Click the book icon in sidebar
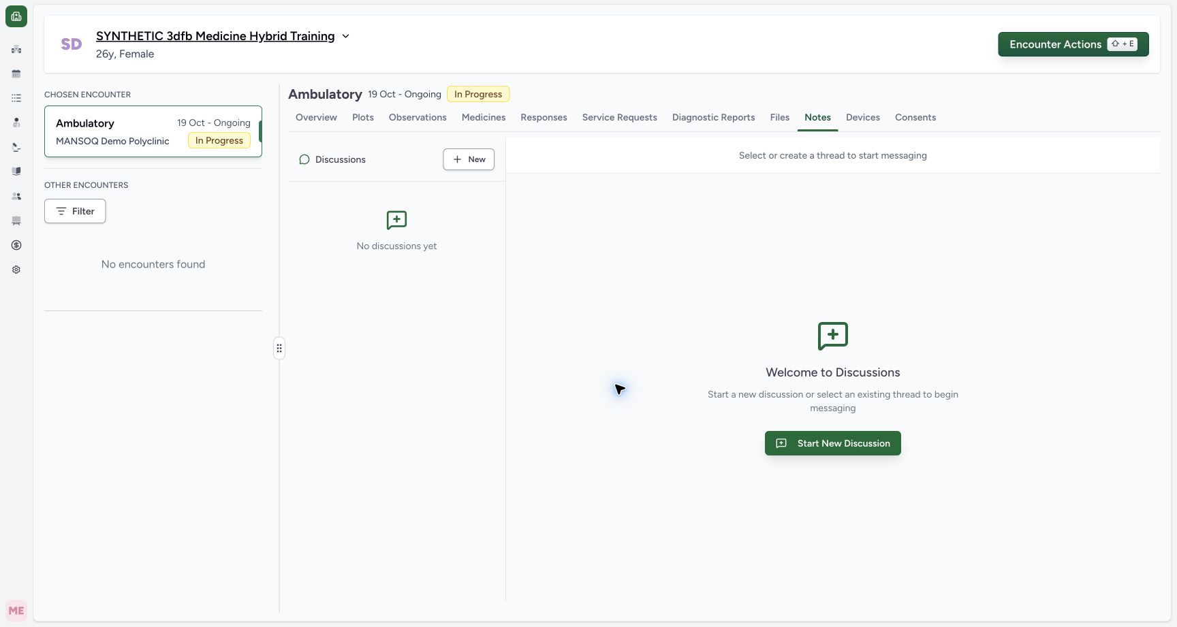 [16, 172]
